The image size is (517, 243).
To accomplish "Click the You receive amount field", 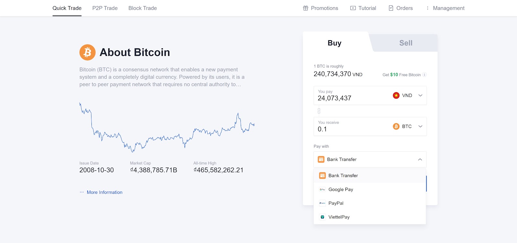I will (349, 129).
